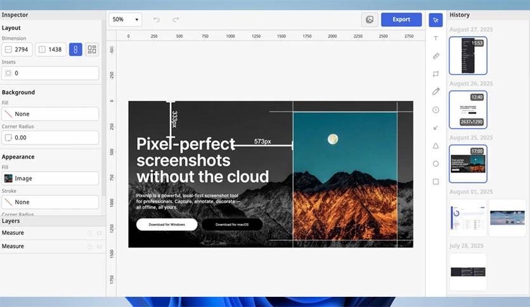Select the Crop tool
This screenshot has height=307, width=530.
pos(436,74)
